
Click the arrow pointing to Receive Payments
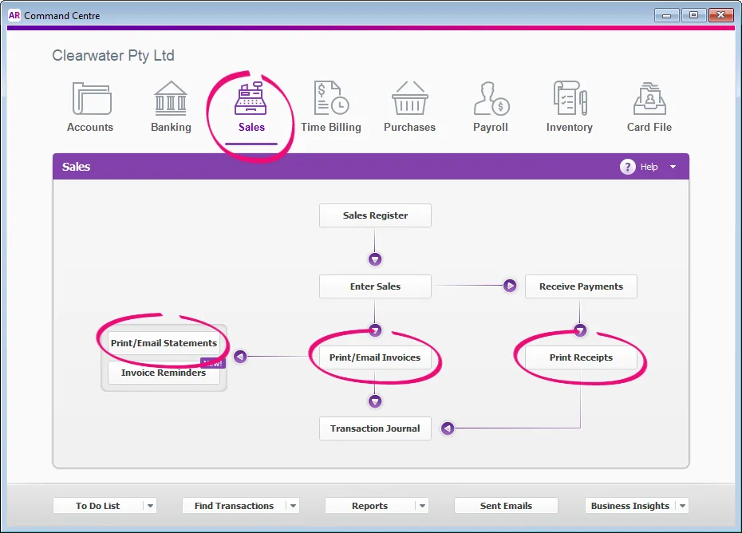pyautogui.click(x=510, y=286)
